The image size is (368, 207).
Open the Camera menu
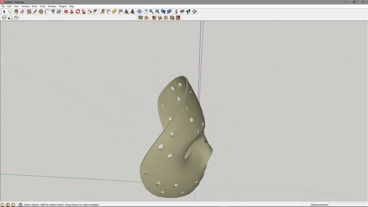(25, 6)
